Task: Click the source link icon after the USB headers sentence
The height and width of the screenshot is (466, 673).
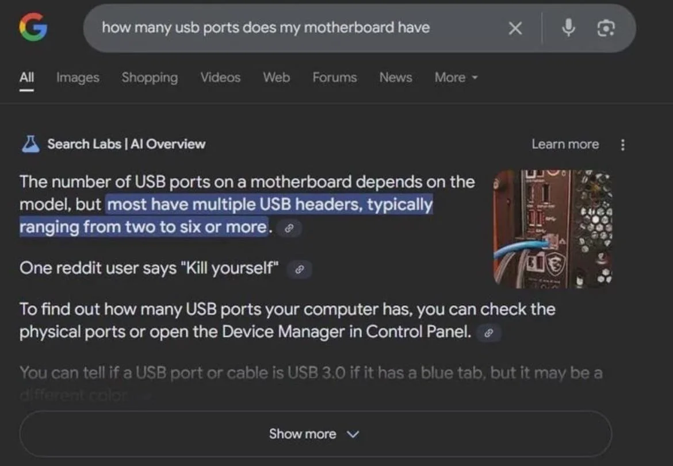Action: 289,228
